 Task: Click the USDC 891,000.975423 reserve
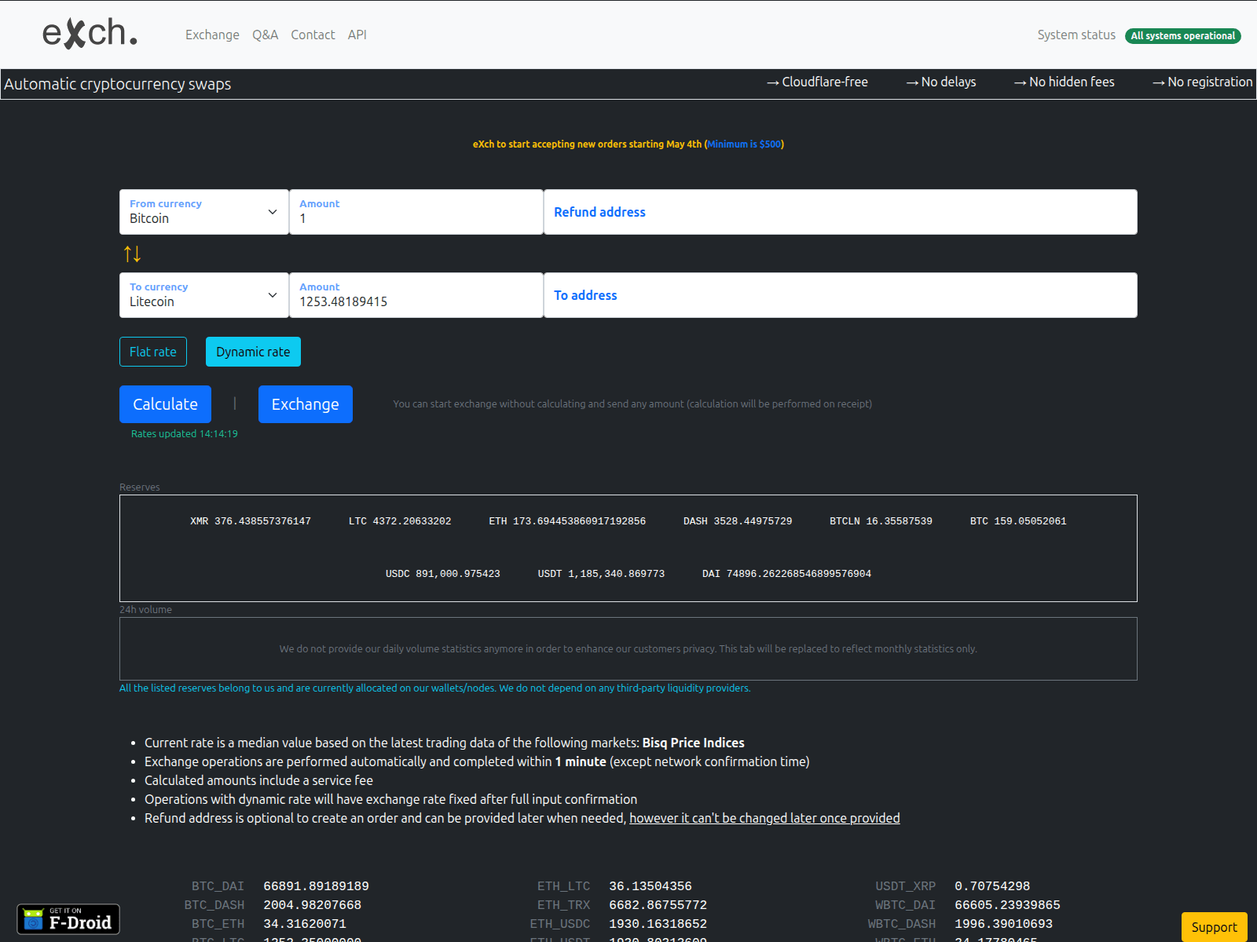[443, 574]
